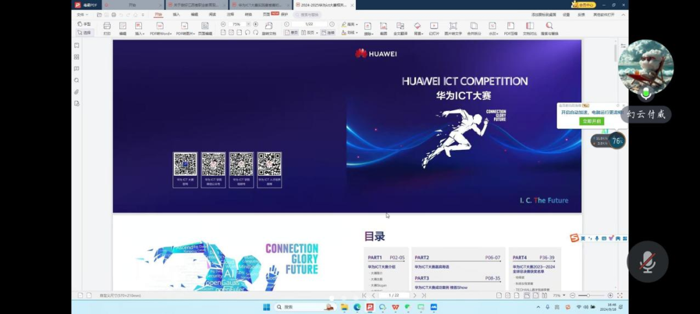Click the status bar zoom slider

coord(592,295)
